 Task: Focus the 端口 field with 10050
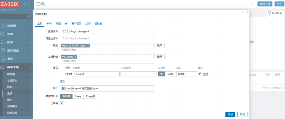(187, 74)
